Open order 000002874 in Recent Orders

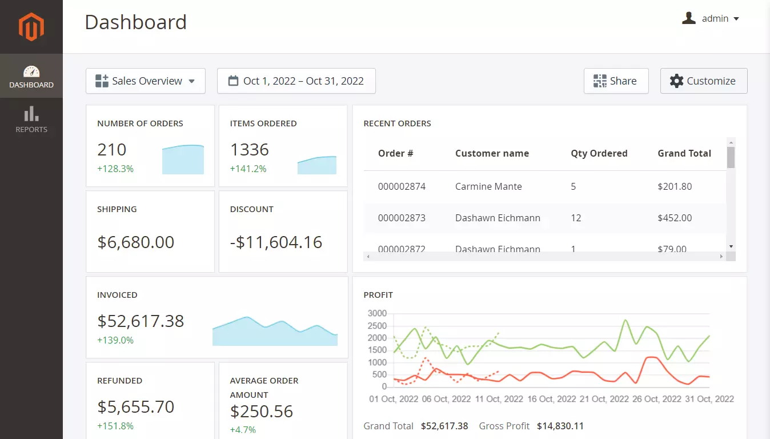coord(402,186)
